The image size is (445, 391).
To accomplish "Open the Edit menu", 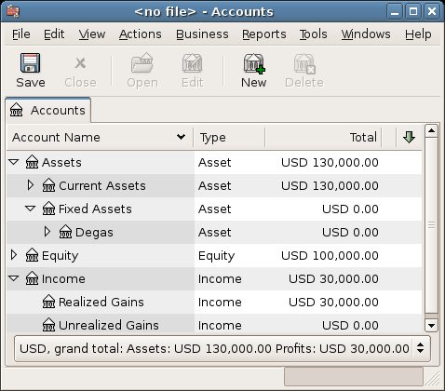I will click(54, 34).
